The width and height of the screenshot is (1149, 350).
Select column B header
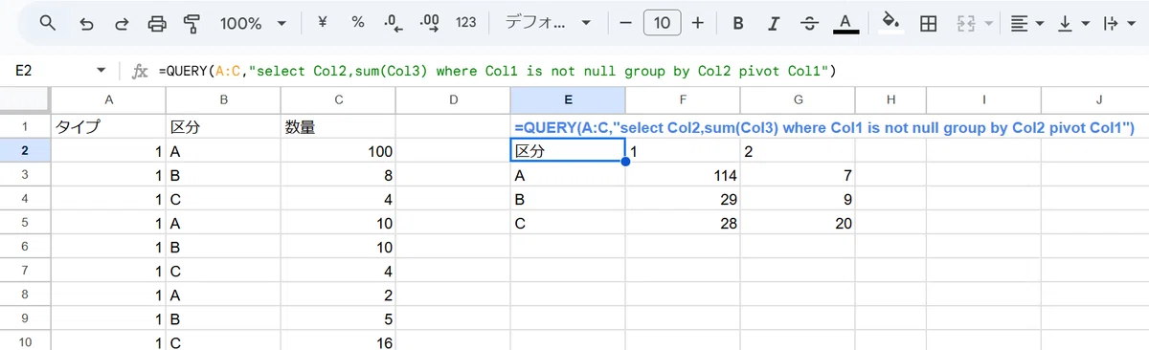pos(223,100)
